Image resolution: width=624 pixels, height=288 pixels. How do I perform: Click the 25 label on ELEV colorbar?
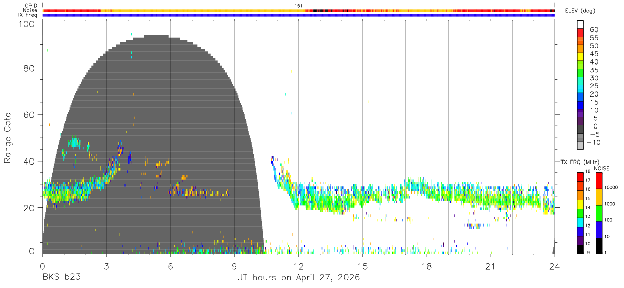tap(593, 86)
